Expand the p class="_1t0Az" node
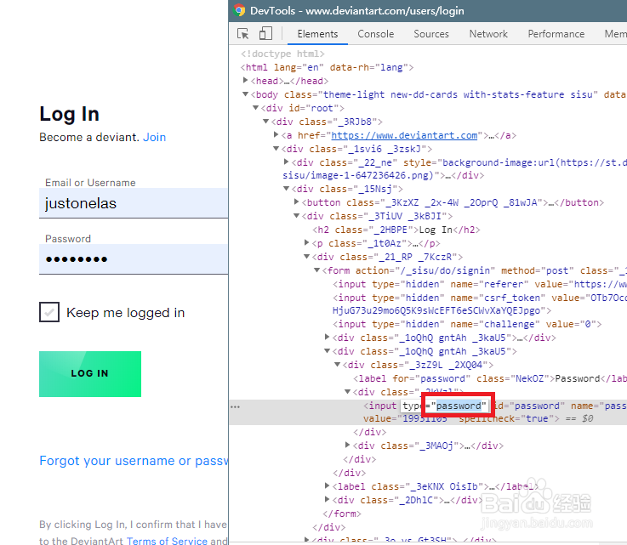This screenshot has width=627, height=545. coord(307,242)
